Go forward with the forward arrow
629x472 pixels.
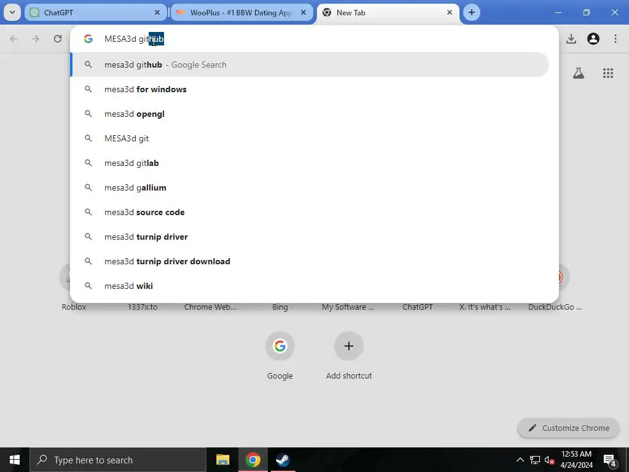point(36,39)
